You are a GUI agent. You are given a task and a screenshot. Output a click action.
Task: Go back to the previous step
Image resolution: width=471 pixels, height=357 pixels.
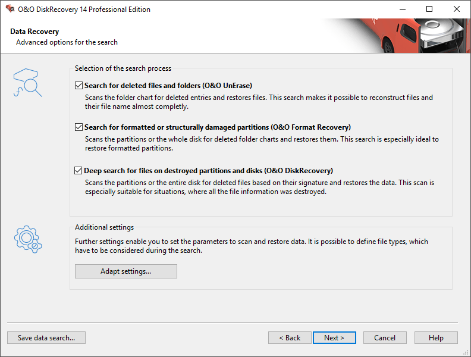290,338
